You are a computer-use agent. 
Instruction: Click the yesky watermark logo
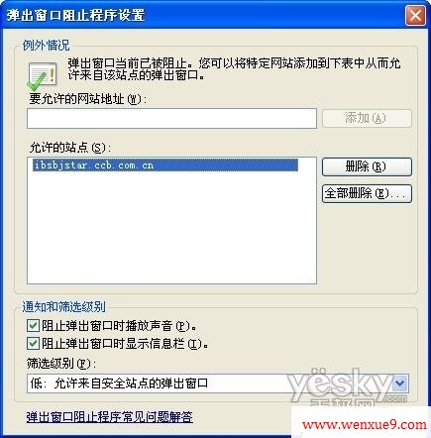point(347,384)
